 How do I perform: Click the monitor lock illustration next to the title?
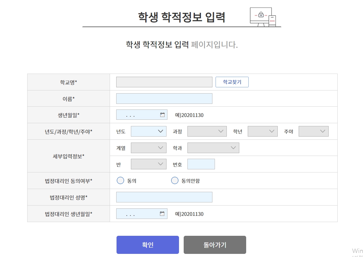tap(263, 15)
